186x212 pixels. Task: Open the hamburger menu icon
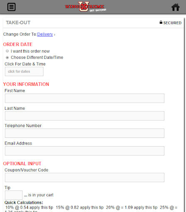point(11,7)
